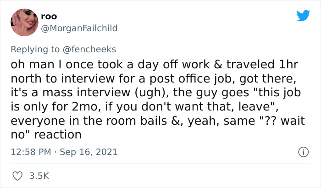321x188 pixels.
Task: Open the @MorganFailchild handle
Action: tap(79, 28)
